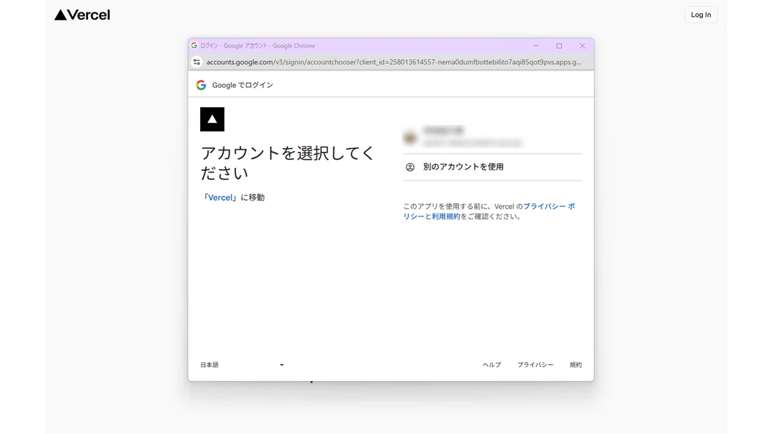772x434 pixels.
Task: Open the 'Vercel' link under the heading
Action: pos(220,197)
